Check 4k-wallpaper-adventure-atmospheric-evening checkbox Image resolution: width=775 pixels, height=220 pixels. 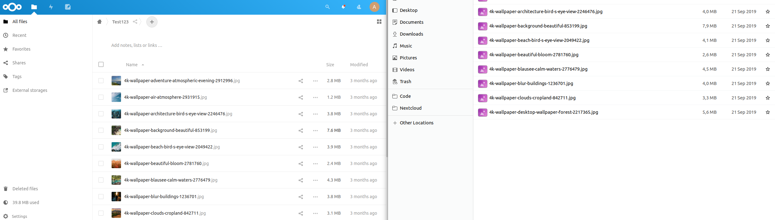101,81
